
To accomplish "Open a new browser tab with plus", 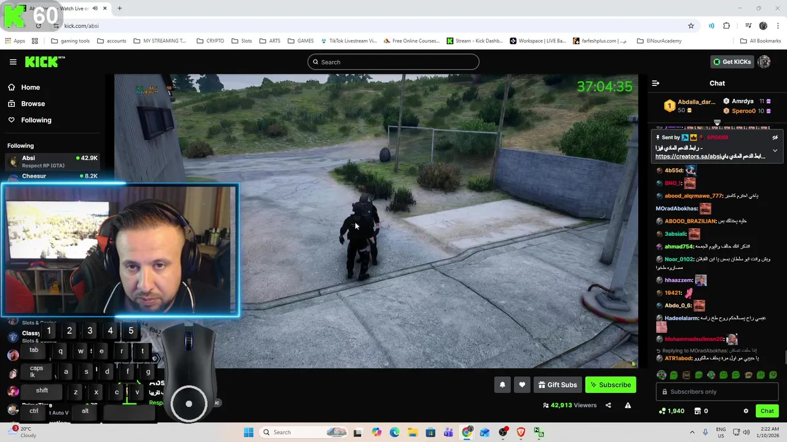I will [119, 9].
